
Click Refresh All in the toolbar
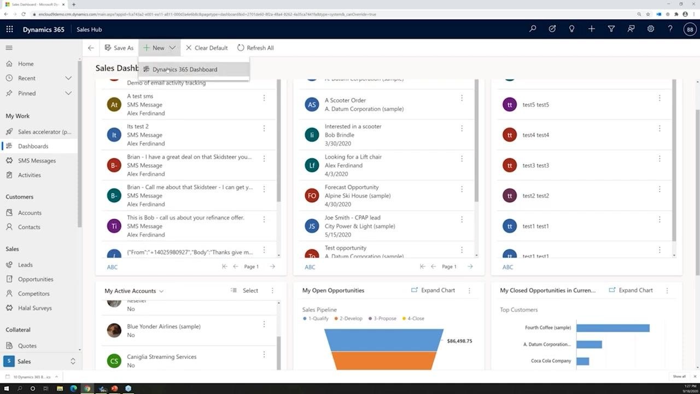point(255,48)
